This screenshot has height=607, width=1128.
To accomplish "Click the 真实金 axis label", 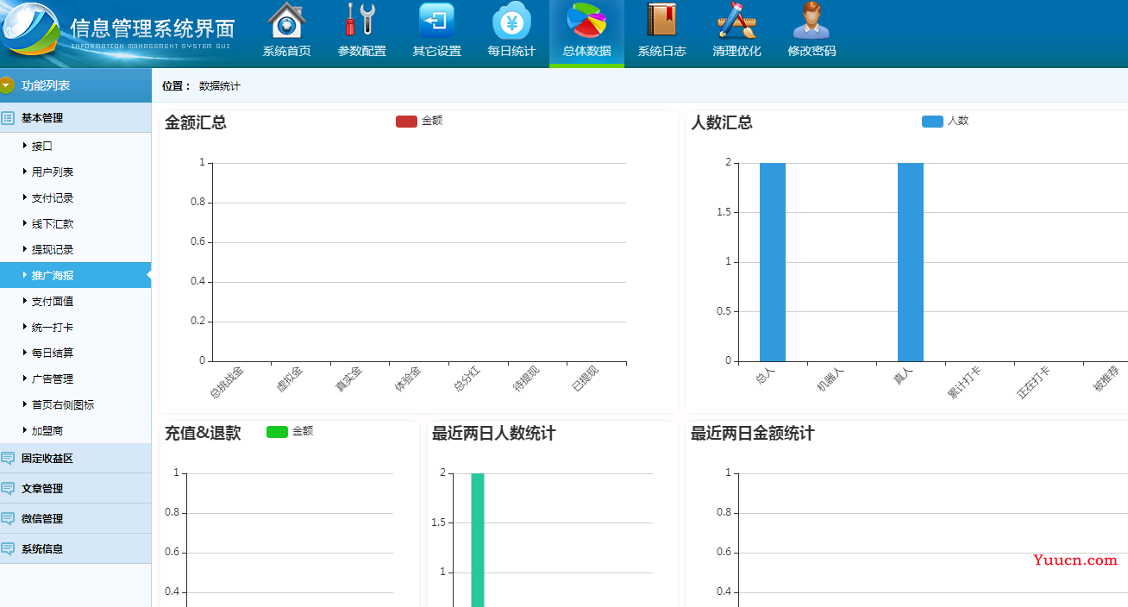I will (x=348, y=380).
